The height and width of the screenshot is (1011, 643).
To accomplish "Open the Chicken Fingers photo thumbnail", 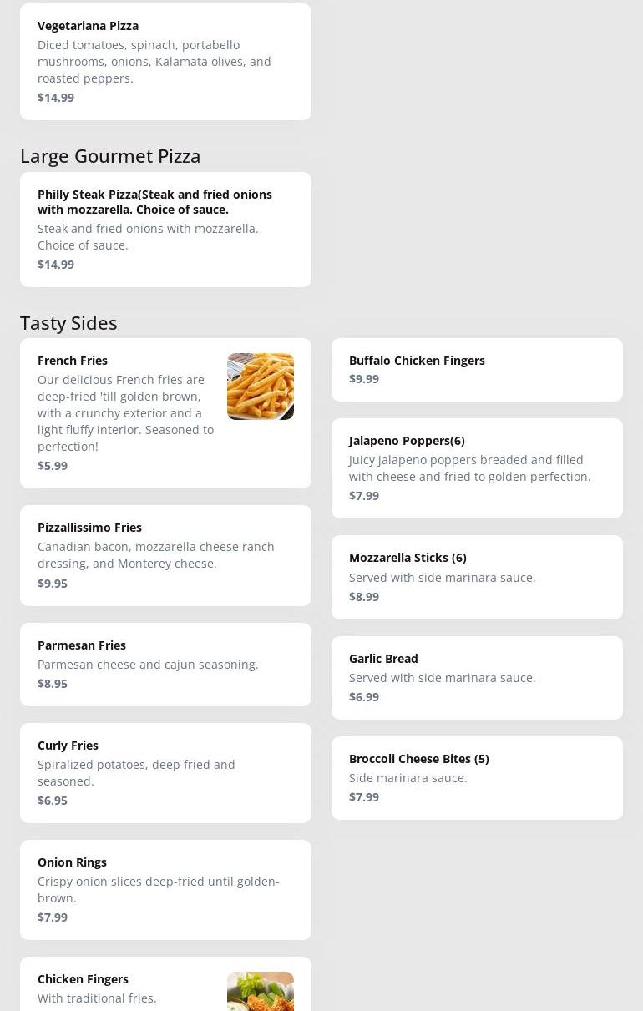I will coord(261,991).
